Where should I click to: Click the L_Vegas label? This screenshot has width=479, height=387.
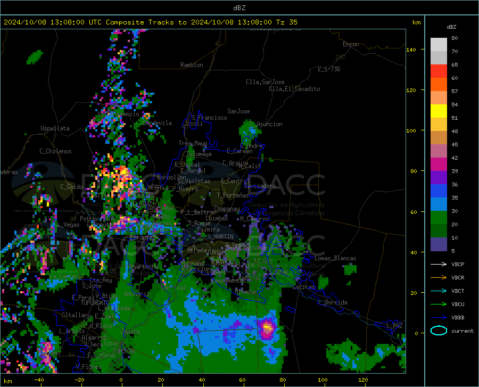pyautogui.click(x=68, y=225)
